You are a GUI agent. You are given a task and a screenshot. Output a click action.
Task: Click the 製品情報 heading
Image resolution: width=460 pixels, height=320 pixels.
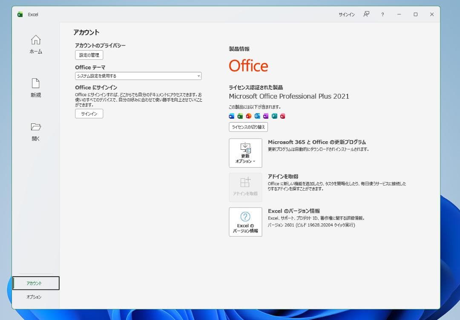239,49
